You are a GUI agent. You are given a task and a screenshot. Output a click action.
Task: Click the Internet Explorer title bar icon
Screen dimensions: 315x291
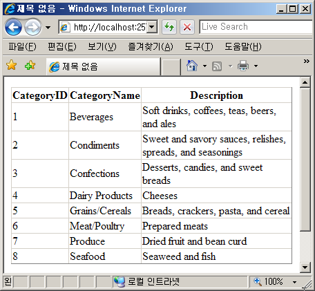click(10, 9)
